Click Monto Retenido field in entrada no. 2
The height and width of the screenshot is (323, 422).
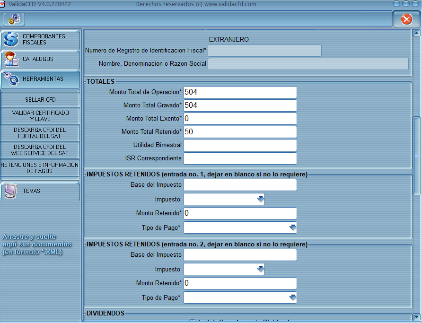[x=240, y=283]
